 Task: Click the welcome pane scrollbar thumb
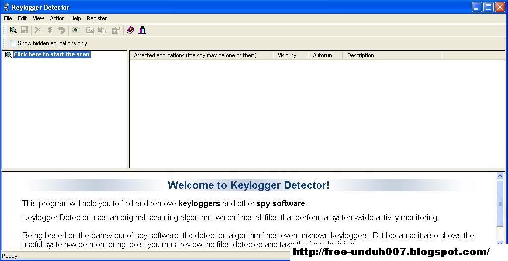pos(500,204)
